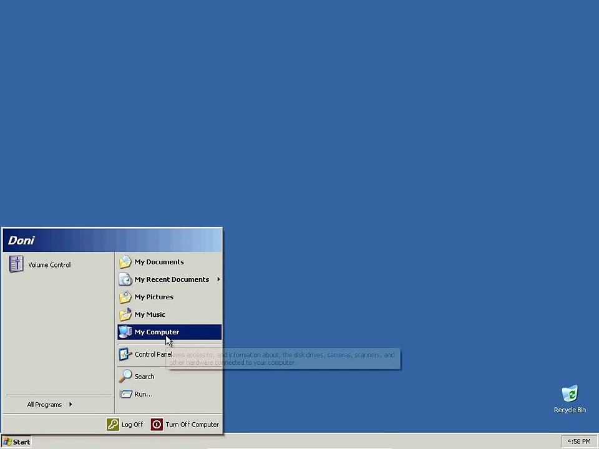Open the Run dialog icon
The width and height of the screenshot is (599, 449).
point(125,393)
